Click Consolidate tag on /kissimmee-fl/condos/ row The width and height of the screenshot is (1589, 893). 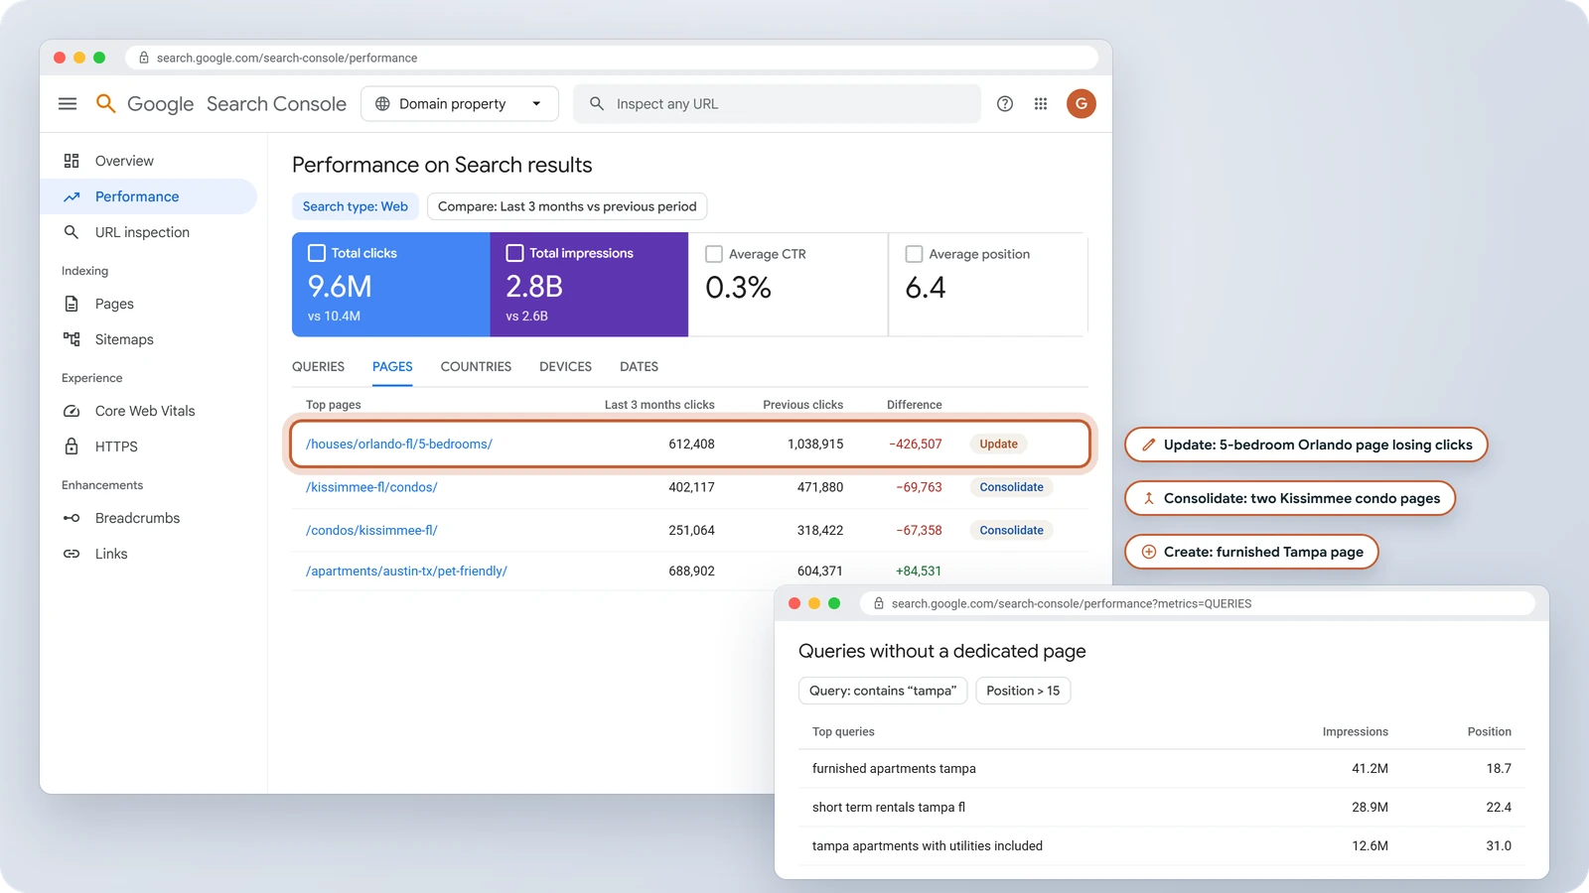click(x=1011, y=487)
